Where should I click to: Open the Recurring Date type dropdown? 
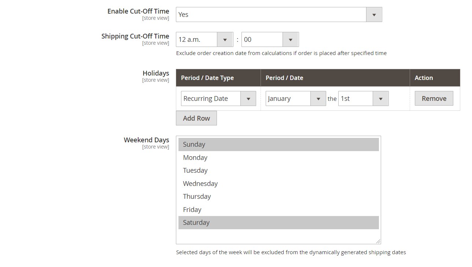tap(218, 99)
